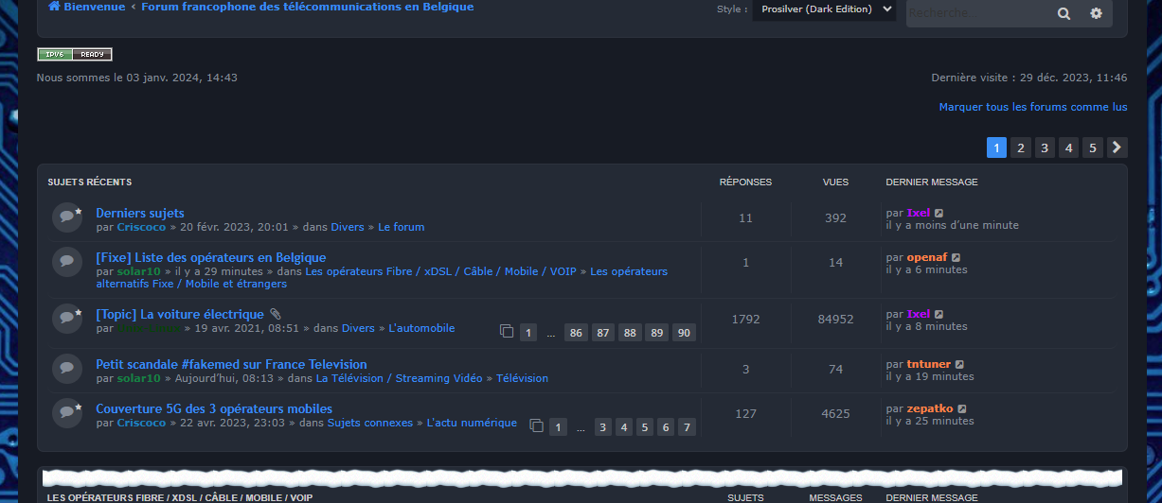This screenshot has width=1162, height=503.
Task: Open Le forum subforum link
Action: (402, 227)
